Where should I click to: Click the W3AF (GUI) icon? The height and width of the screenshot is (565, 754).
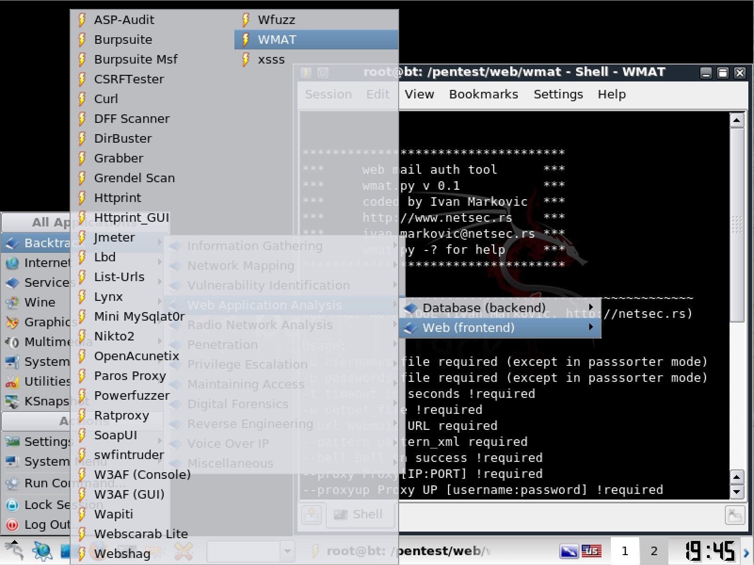click(82, 494)
